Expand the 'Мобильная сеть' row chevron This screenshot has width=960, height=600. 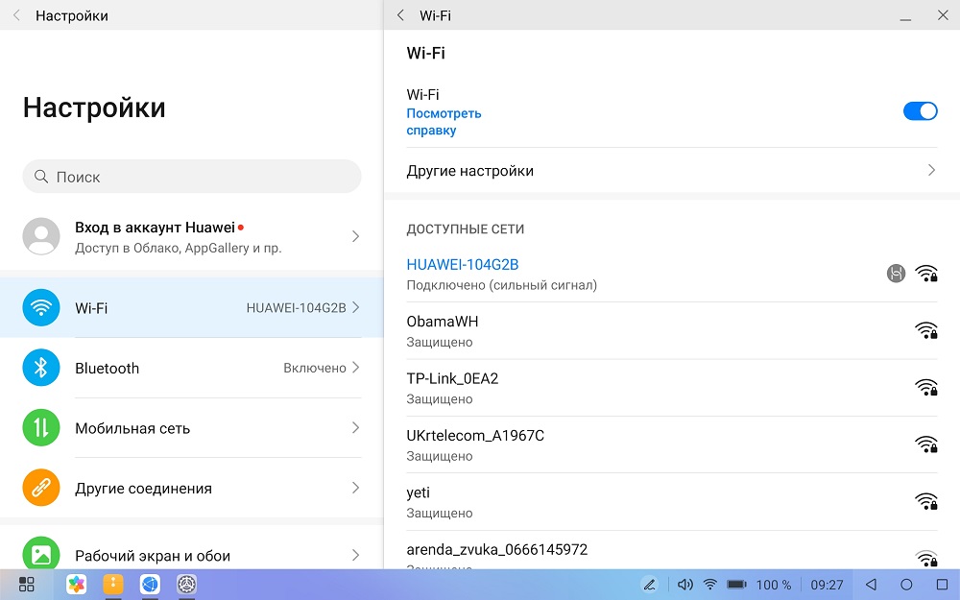click(355, 427)
